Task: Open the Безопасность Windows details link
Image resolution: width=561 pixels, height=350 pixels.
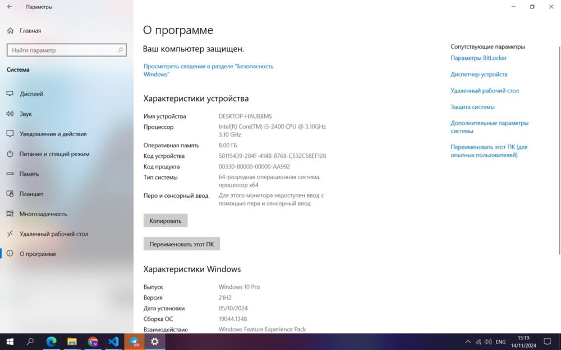Action: (208, 71)
